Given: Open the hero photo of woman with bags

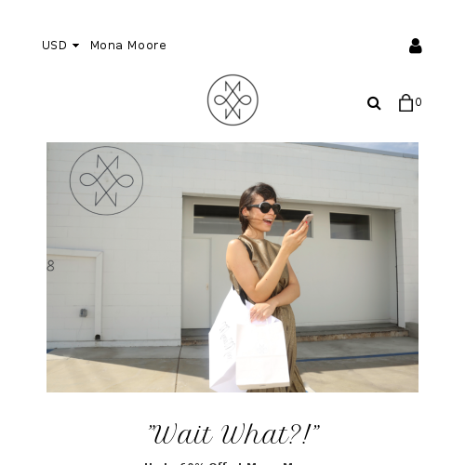Looking at the screenshot, I should click(232, 267).
